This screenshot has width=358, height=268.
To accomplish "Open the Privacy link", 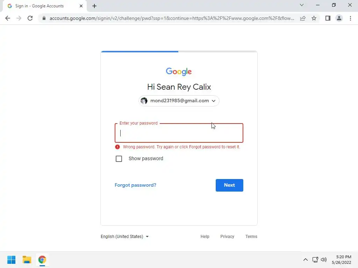I will 227,237.
